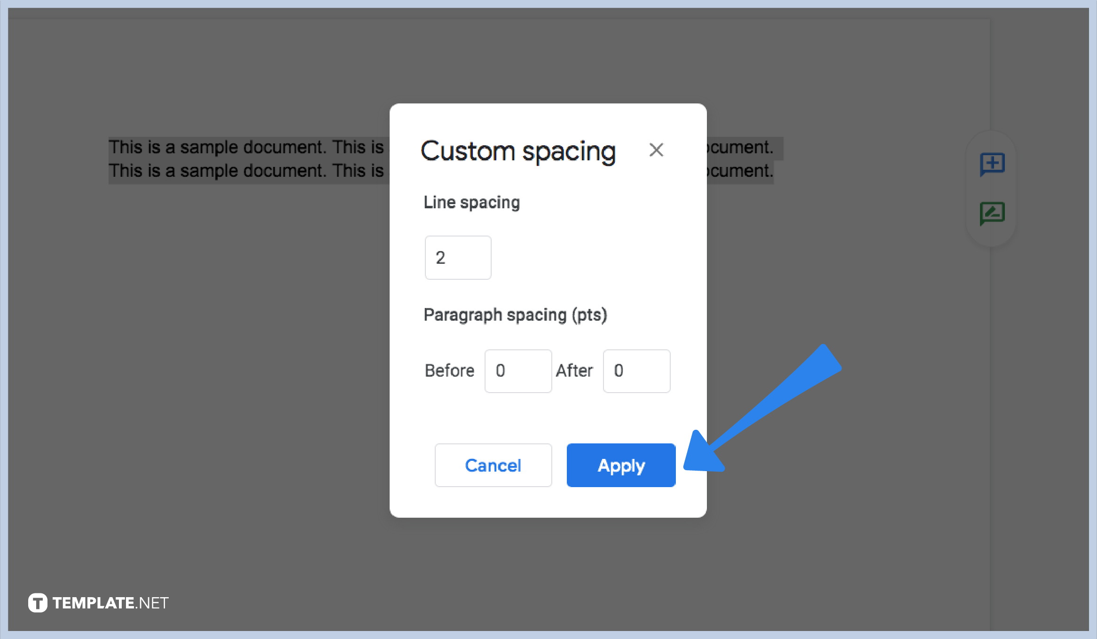Viewport: 1097px width, 639px height.
Task: Click the After label text
Action: tap(574, 371)
